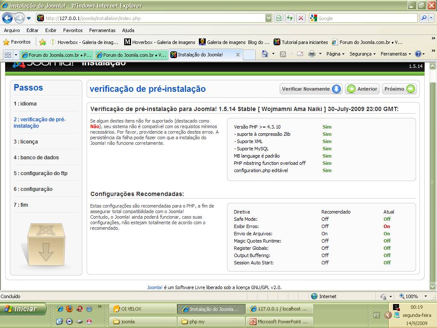Open recent pages dropdown beside Forward button
The height and width of the screenshot is (328, 437).
29,18
